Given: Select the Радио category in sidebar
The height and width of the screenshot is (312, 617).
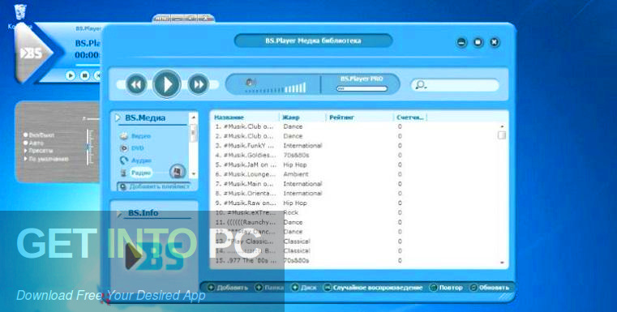Looking at the screenshot, I should pos(141,173).
